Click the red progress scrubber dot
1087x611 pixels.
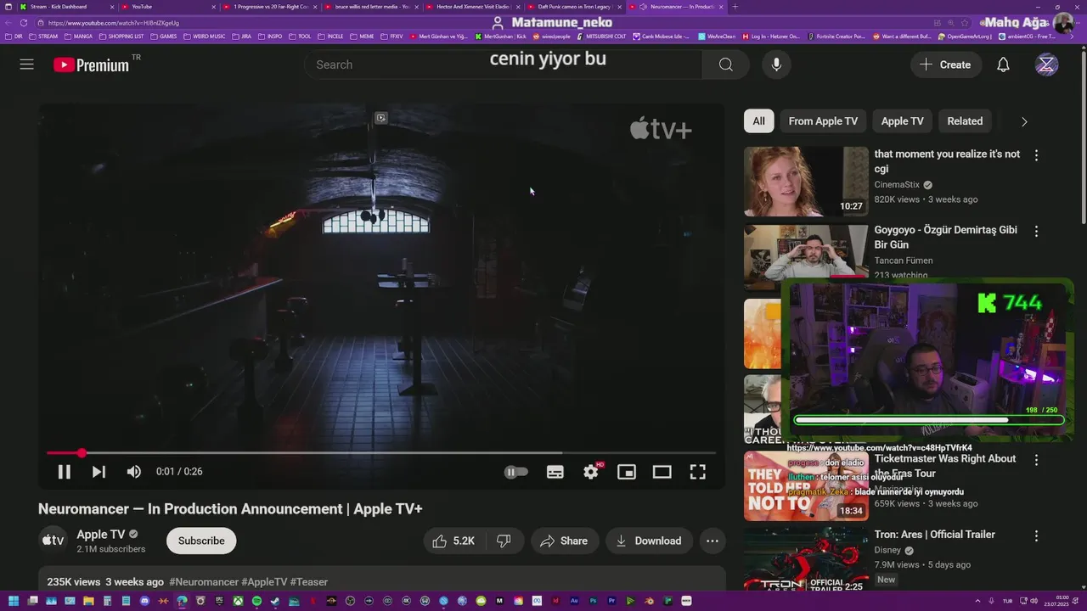tap(82, 453)
